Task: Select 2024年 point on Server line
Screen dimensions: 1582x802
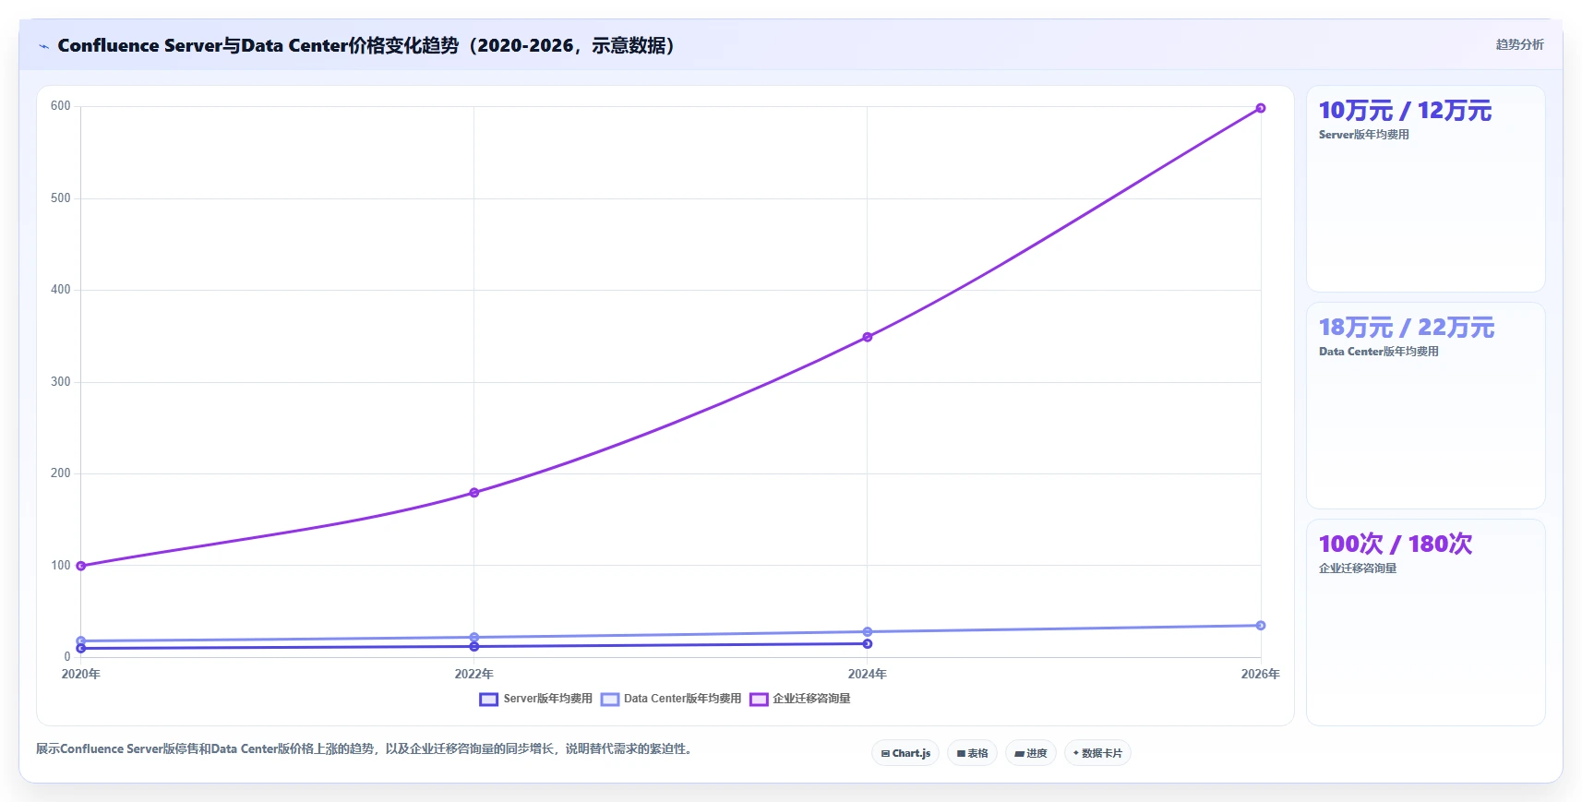Action: [x=868, y=644]
